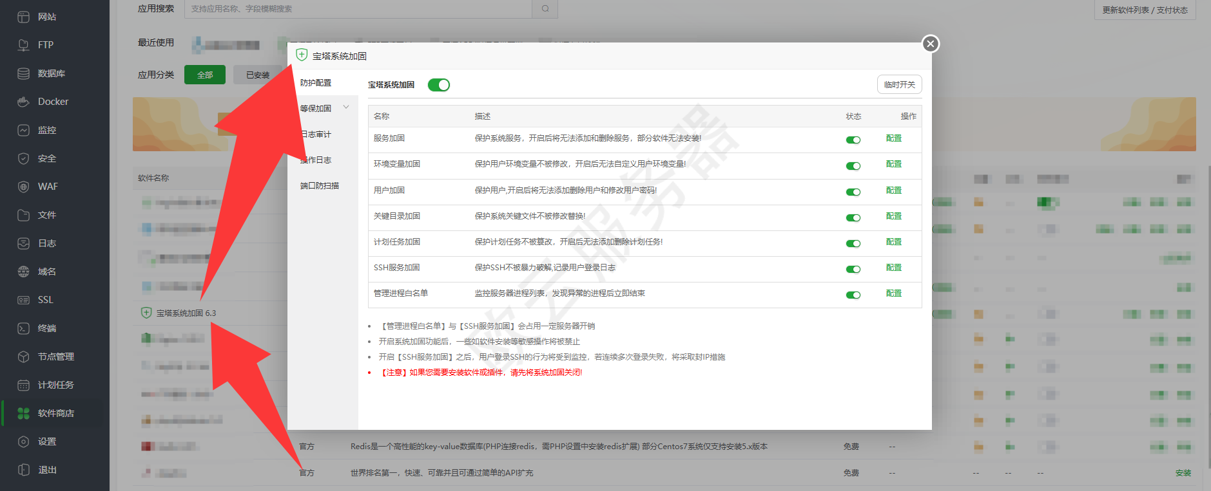Screen dimensions: 1211x491
Task: Switch to 端口防扫描 tab
Action: (320, 186)
